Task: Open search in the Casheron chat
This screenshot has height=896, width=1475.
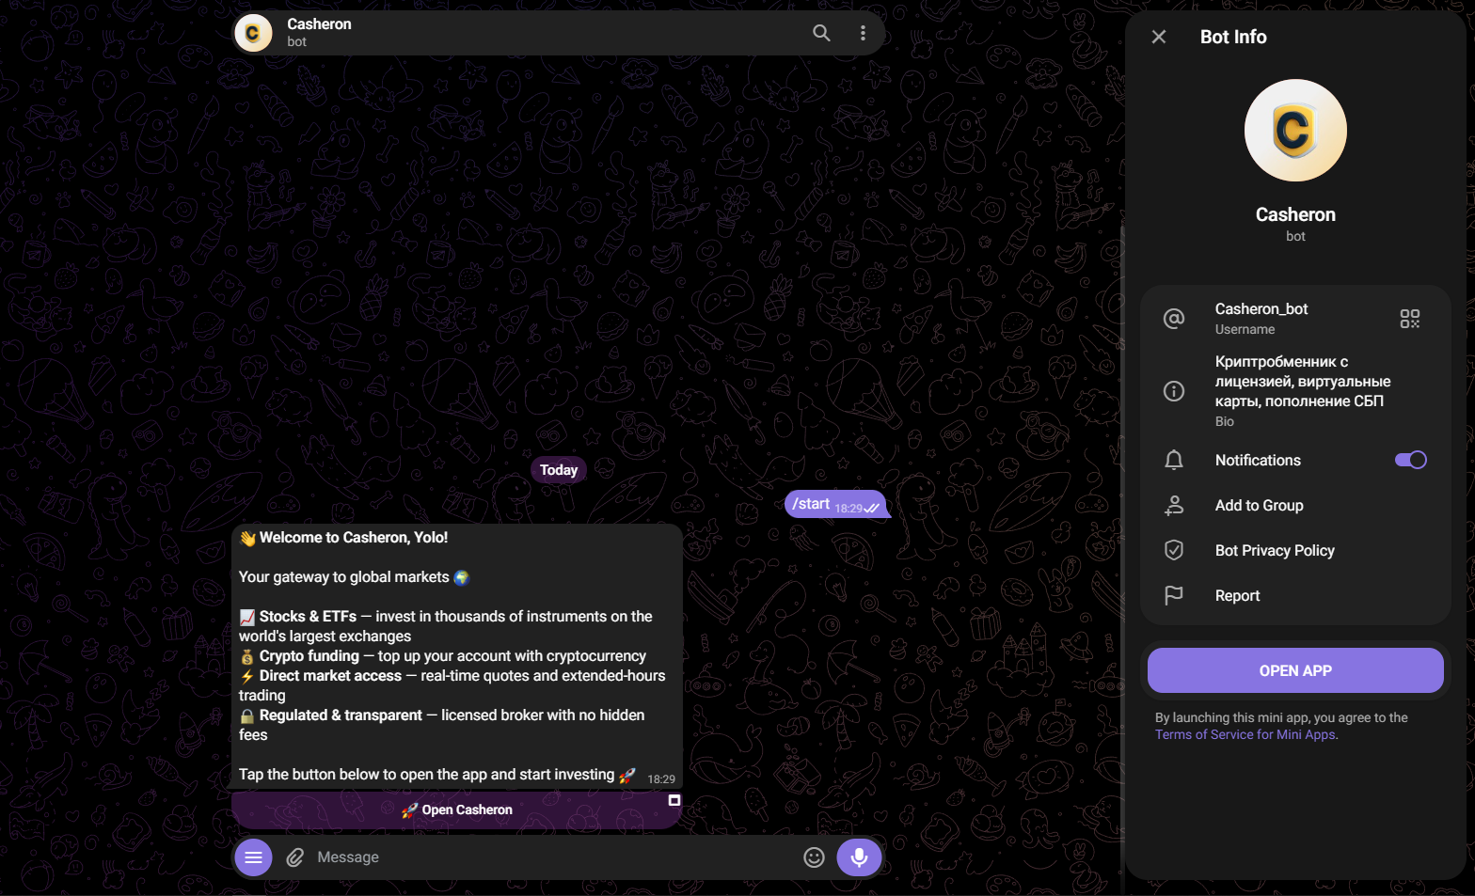Action: pyautogui.click(x=821, y=33)
